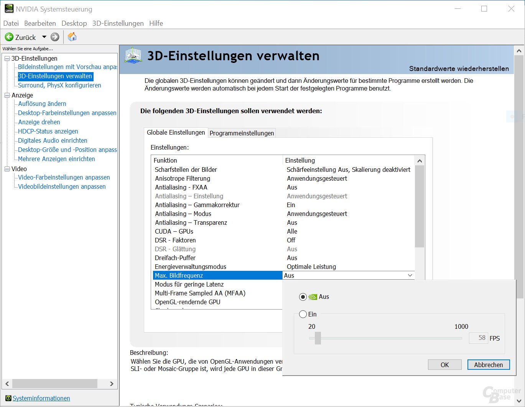Select the Ein radio button
This screenshot has width=525, height=407.
coord(303,315)
